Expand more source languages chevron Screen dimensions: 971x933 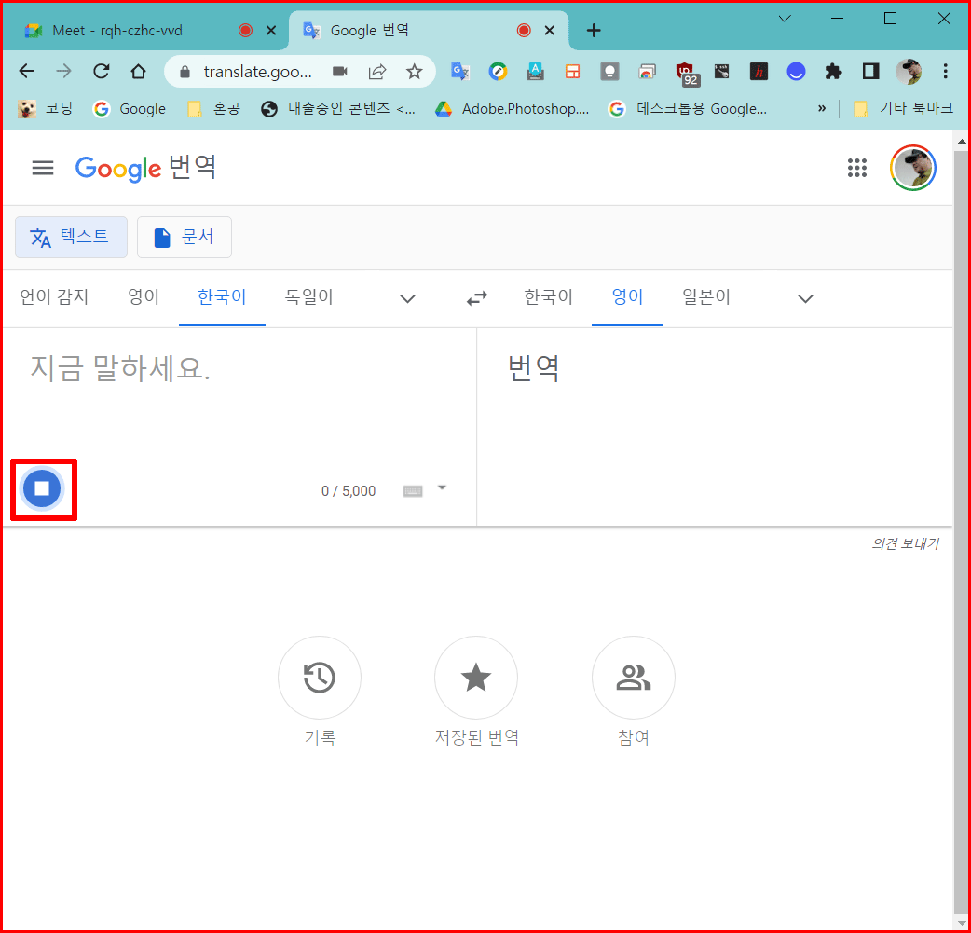pyautogui.click(x=407, y=298)
